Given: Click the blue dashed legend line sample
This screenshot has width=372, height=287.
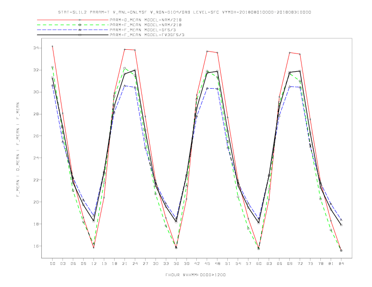Looking at the screenshot, I should tap(73, 30).
